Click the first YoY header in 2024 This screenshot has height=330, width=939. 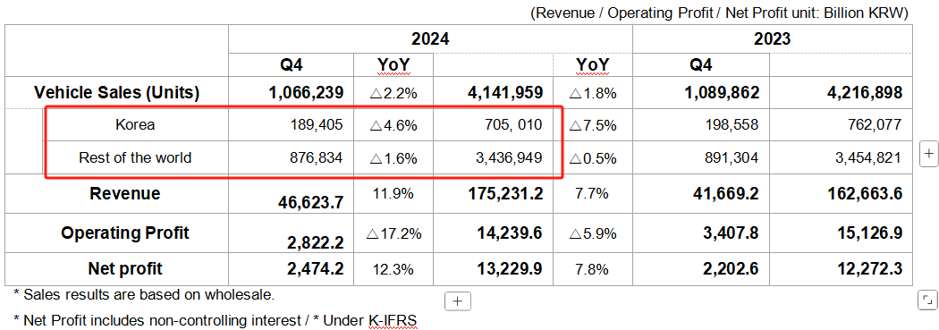393,64
